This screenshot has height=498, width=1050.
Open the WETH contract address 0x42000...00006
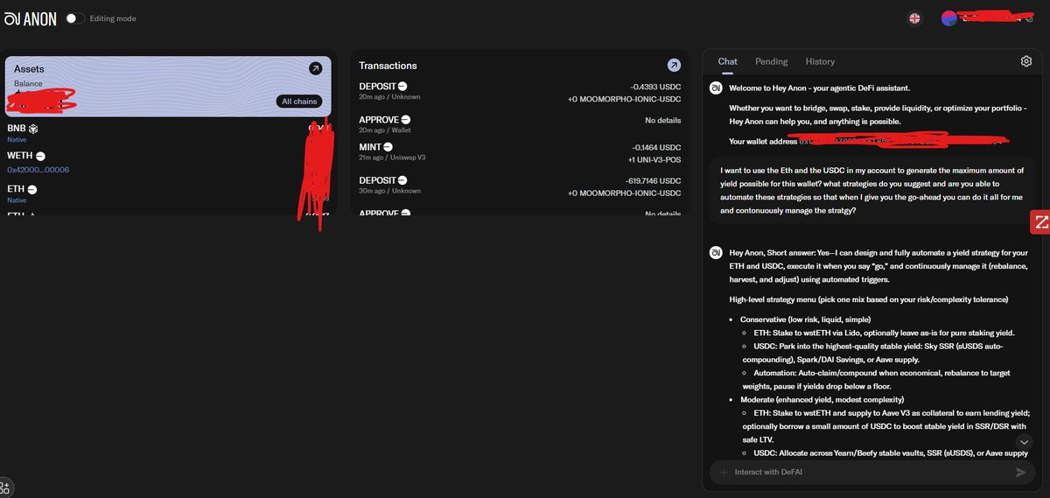(38, 170)
